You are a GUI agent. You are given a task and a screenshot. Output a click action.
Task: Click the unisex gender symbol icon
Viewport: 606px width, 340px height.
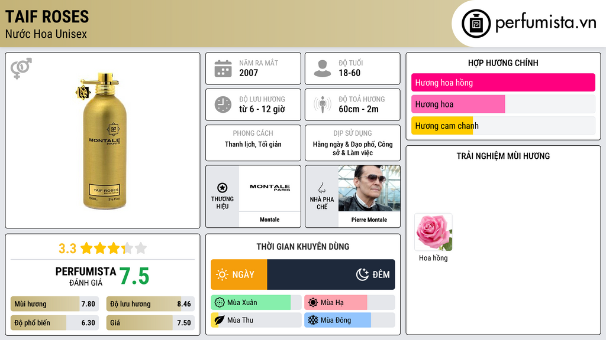[x=21, y=68]
